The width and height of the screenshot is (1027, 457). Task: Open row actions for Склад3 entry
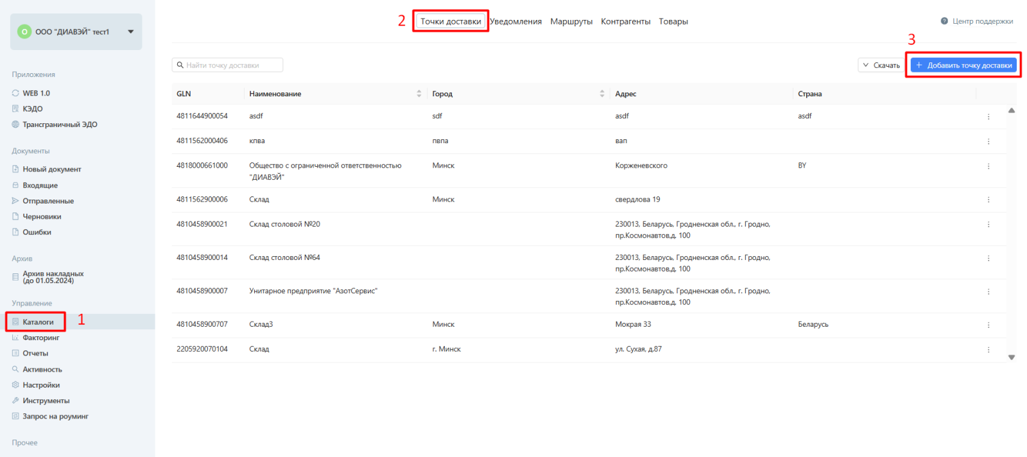click(988, 325)
